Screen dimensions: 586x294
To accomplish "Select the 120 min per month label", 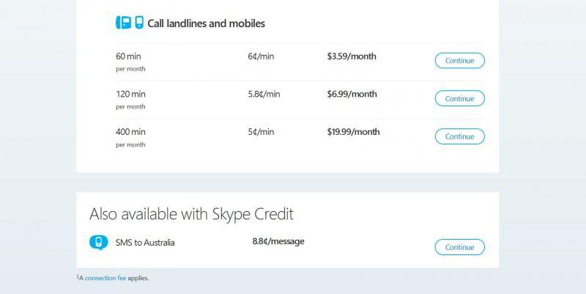I will 130,100.
